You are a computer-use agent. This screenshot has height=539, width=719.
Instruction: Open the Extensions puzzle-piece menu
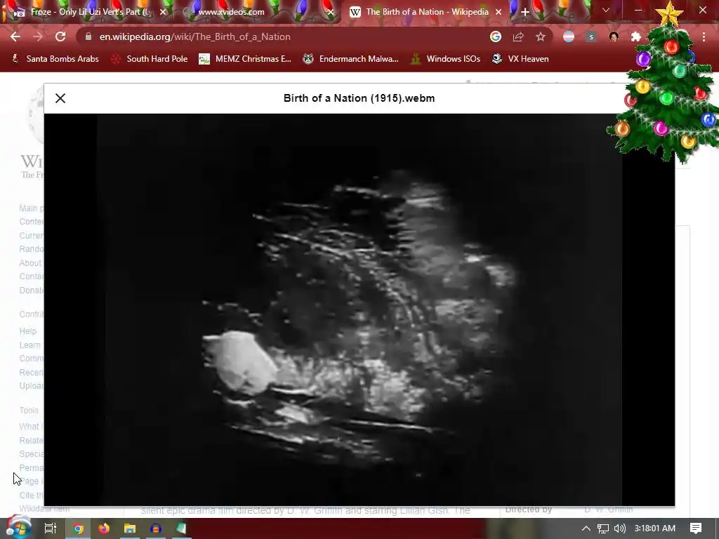click(x=635, y=36)
